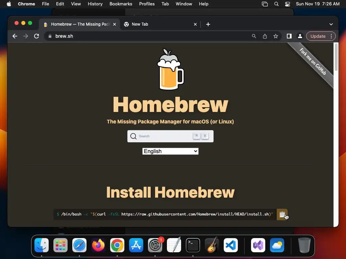
Task: Open the Weather app from the Dock
Action: 277,245
